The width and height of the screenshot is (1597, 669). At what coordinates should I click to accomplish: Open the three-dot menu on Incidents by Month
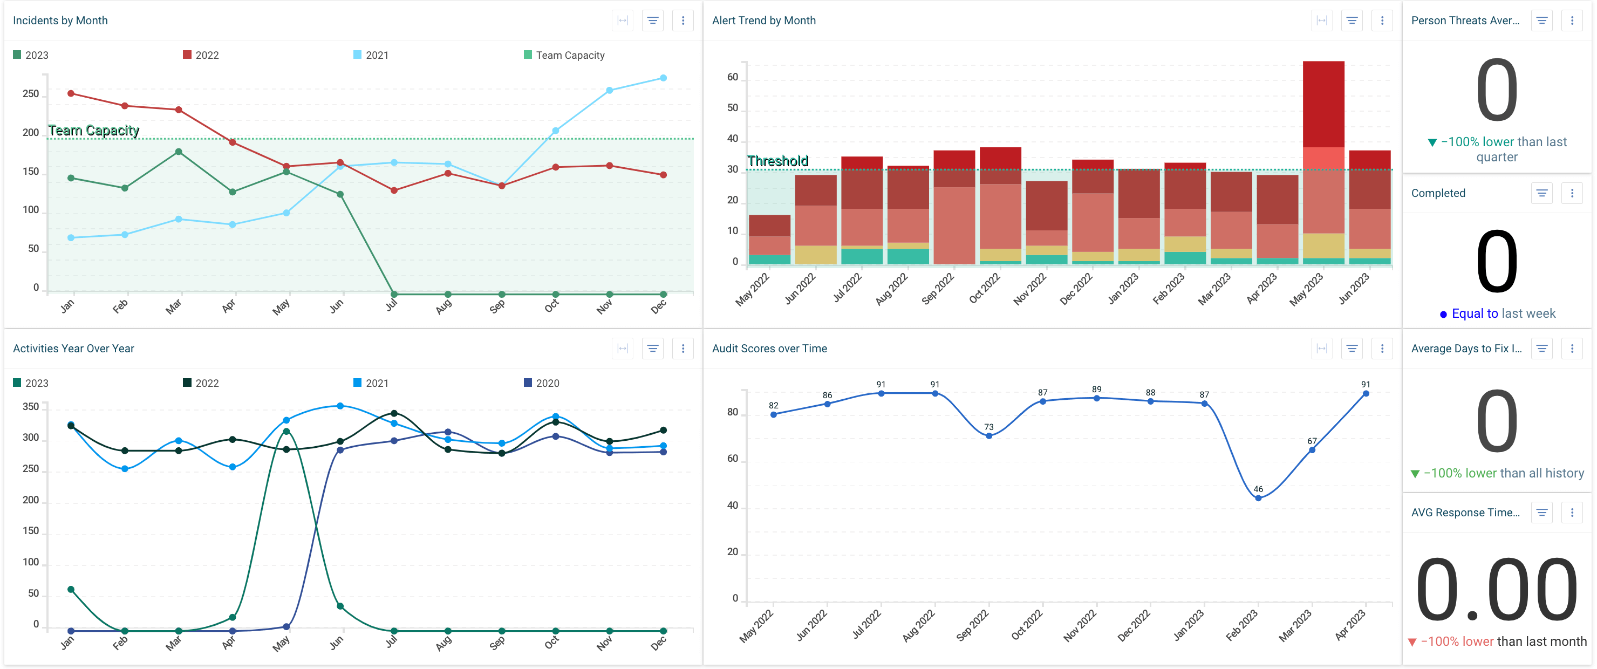[x=683, y=21]
